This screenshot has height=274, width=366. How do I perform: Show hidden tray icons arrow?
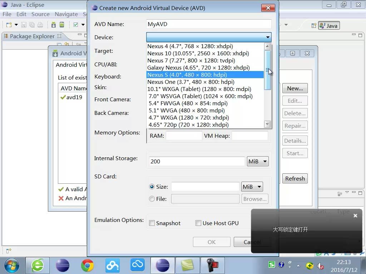pyautogui.click(x=298, y=265)
